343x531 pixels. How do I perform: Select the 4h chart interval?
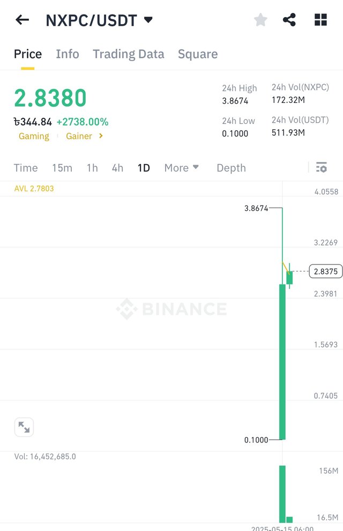pyautogui.click(x=117, y=168)
